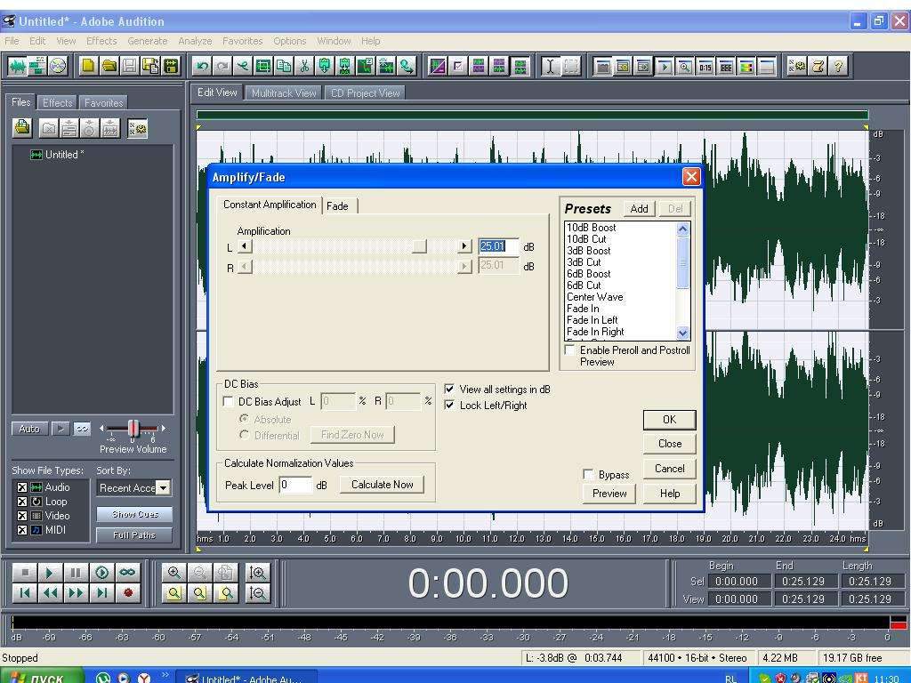Click the Open File folder icon in toolbar
Image resolution: width=911 pixels, height=683 pixels.
pyautogui.click(x=109, y=66)
